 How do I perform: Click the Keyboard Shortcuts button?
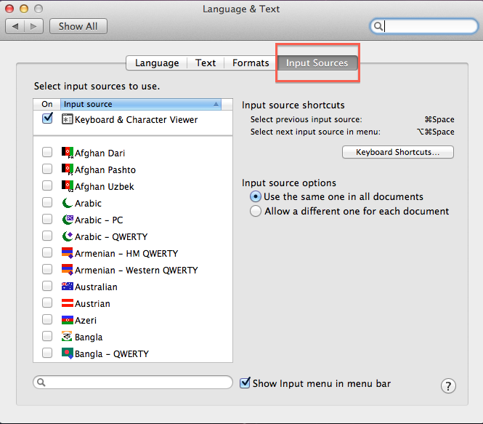(397, 152)
